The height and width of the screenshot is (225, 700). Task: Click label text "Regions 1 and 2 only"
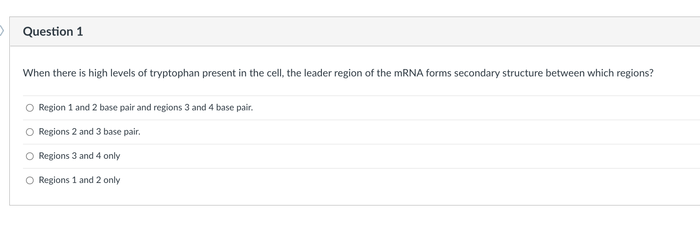[79, 180]
